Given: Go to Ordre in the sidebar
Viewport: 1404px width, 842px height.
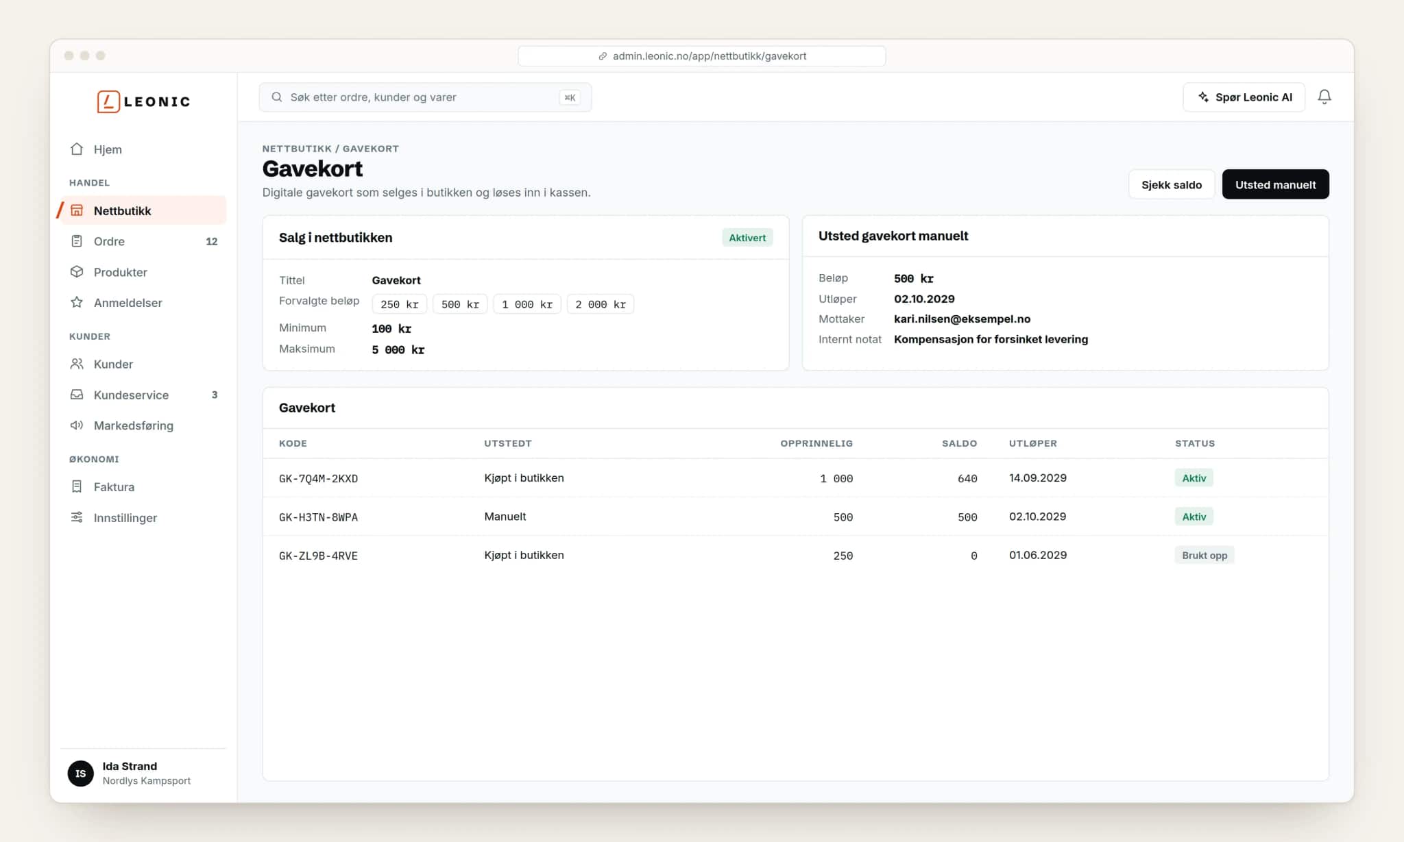Looking at the screenshot, I should [143, 241].
